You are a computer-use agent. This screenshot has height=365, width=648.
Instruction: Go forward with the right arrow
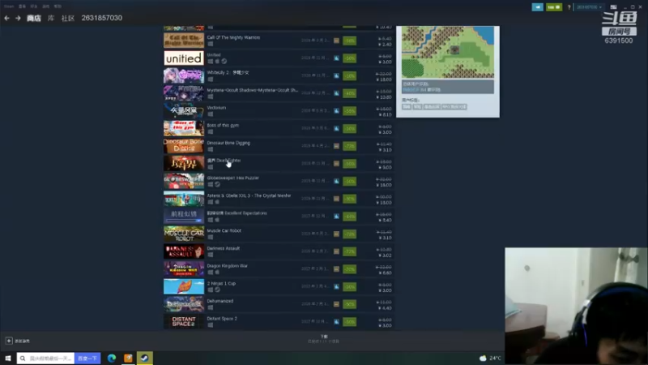tap(18, 18)
